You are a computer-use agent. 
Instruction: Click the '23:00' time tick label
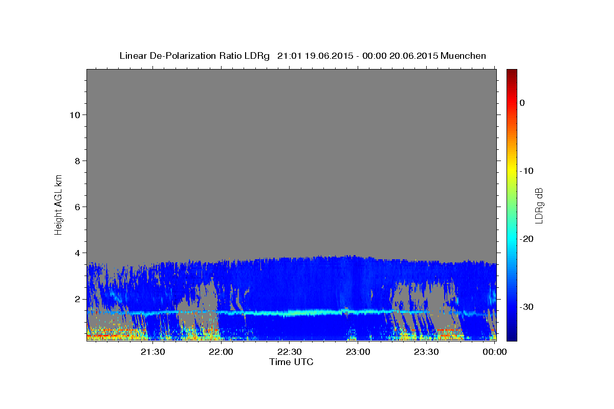click(358, 352)
